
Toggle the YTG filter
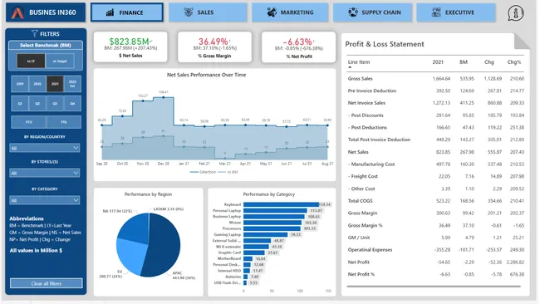[64, 122]
